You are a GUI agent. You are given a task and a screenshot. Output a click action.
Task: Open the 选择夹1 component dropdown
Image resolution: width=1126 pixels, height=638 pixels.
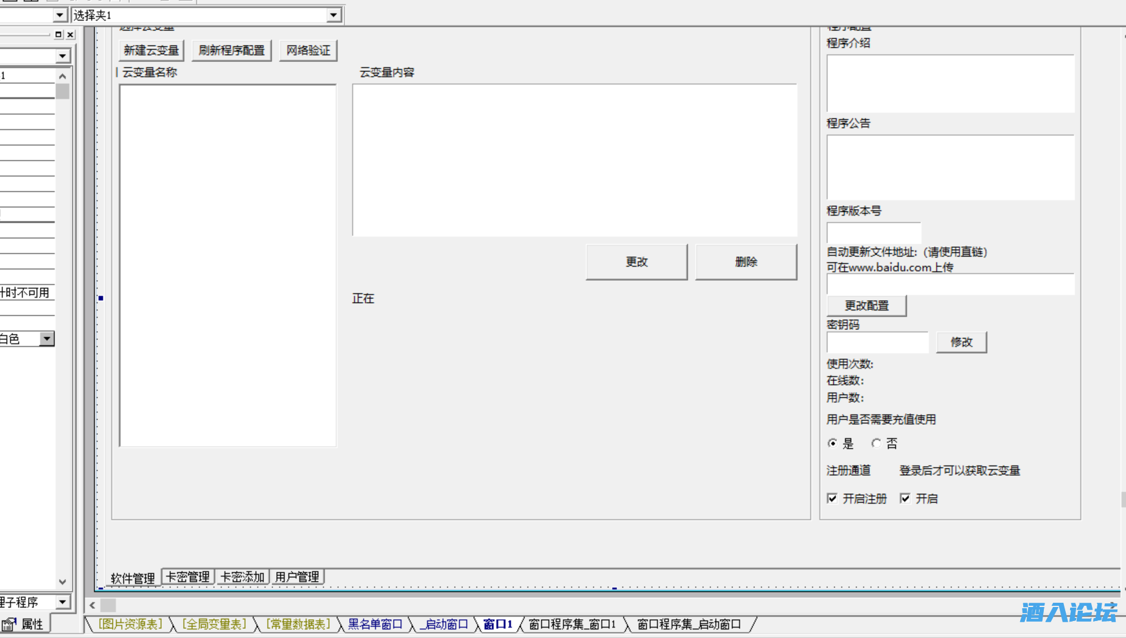click(x=333, y=15)
